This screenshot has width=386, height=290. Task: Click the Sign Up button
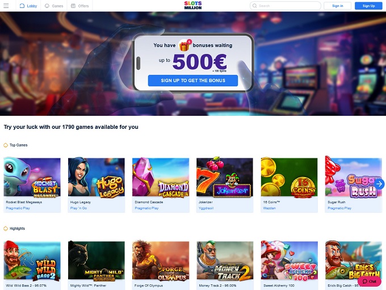368,6
